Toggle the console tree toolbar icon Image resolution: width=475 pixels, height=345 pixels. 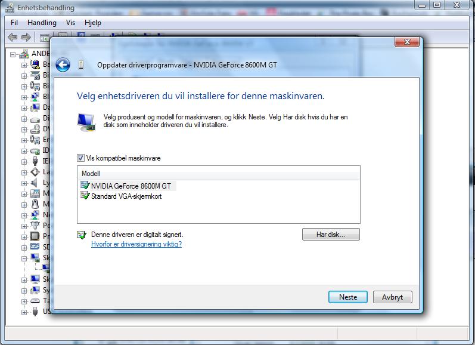[44, 38]
